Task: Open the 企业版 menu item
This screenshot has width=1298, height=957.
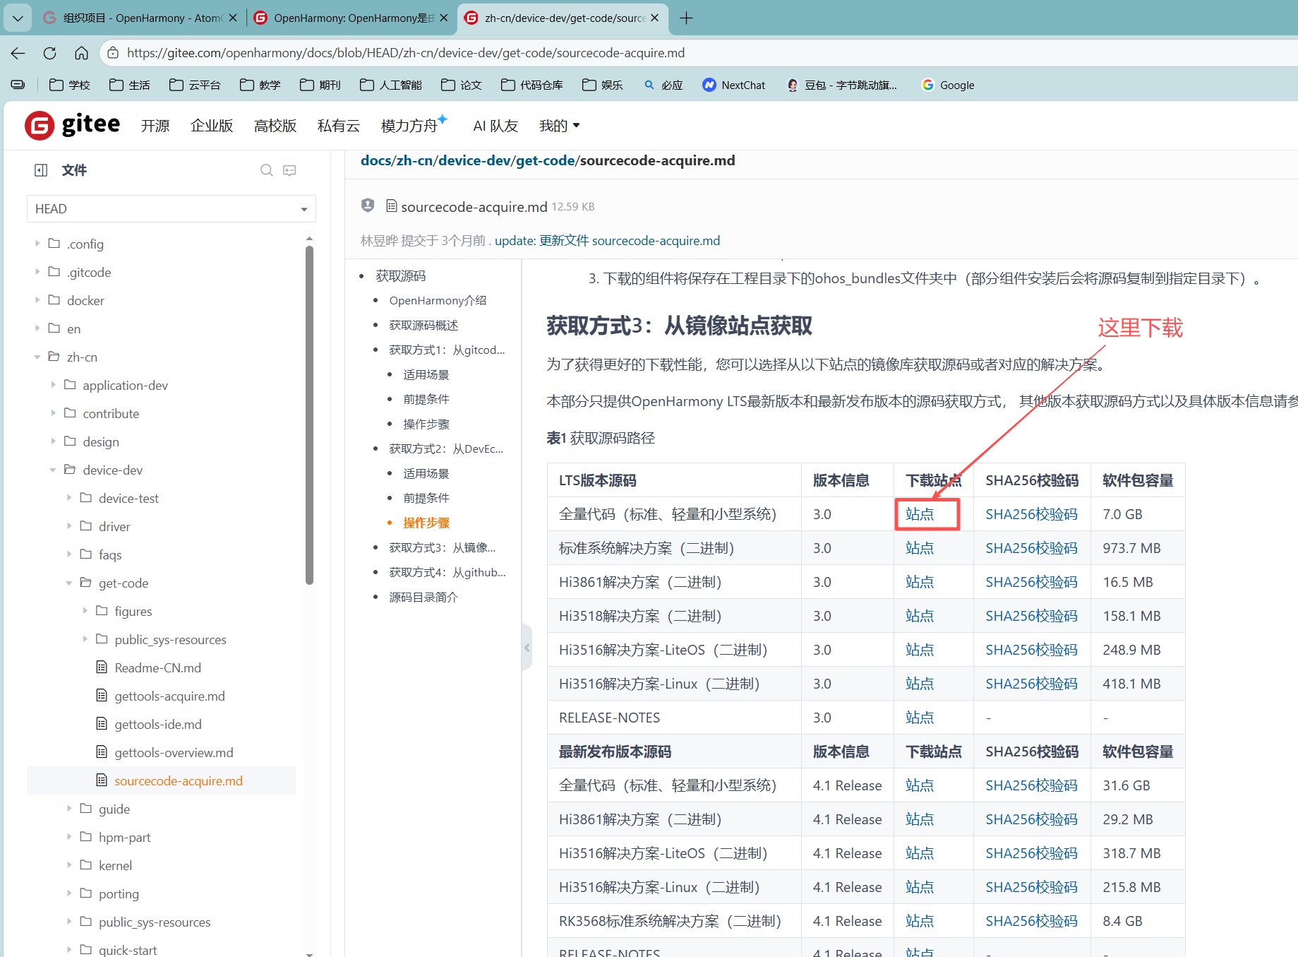Action: point(212,126)
